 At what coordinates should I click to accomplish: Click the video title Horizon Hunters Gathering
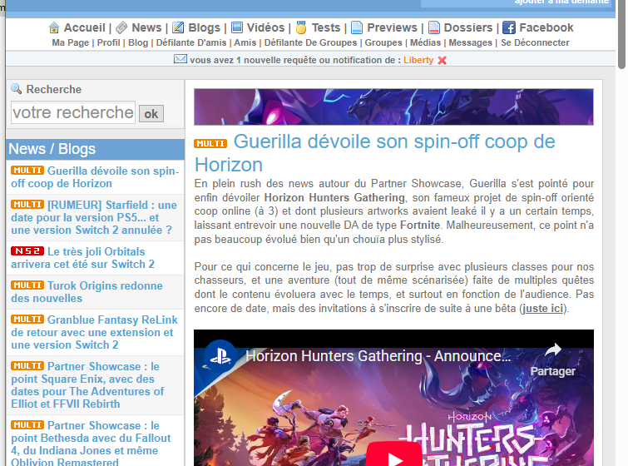[x=378, y=356]
